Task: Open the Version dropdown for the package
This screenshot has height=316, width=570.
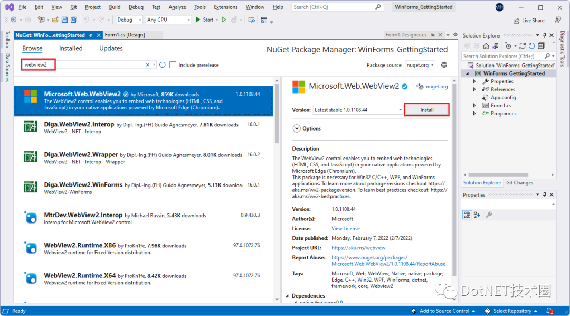Action: [x=358, y=109]
